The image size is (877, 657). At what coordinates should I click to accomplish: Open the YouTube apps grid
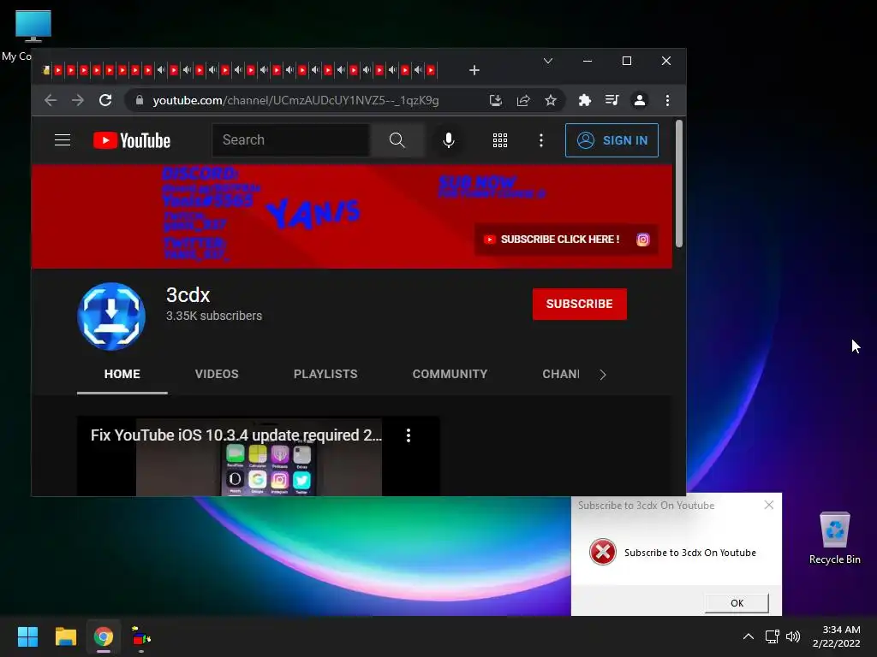point(500,140)
